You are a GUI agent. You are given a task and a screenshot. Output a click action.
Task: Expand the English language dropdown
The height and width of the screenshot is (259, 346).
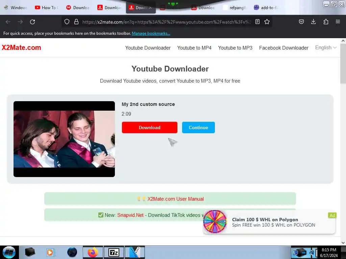(326, 48)
